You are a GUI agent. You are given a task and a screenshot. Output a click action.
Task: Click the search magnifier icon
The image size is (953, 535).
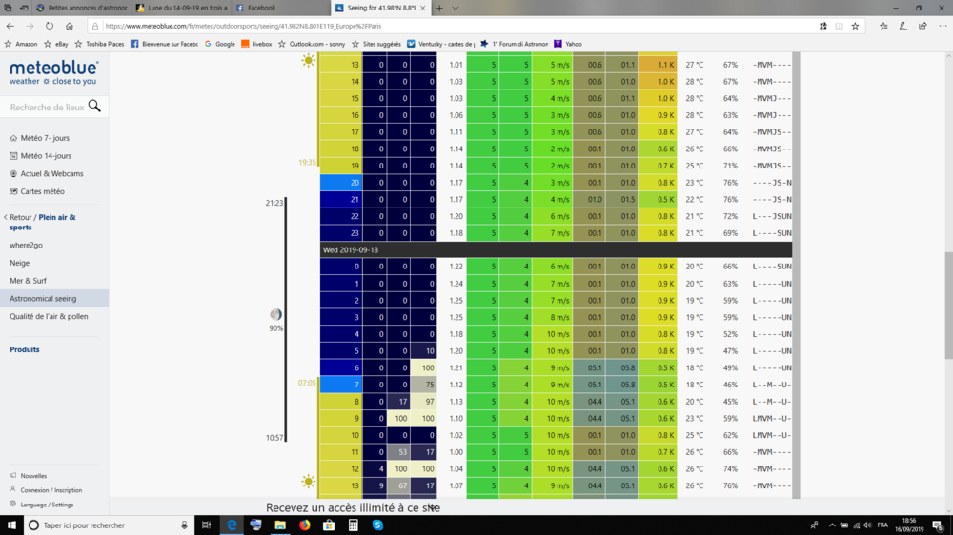[x=94, y=107]
